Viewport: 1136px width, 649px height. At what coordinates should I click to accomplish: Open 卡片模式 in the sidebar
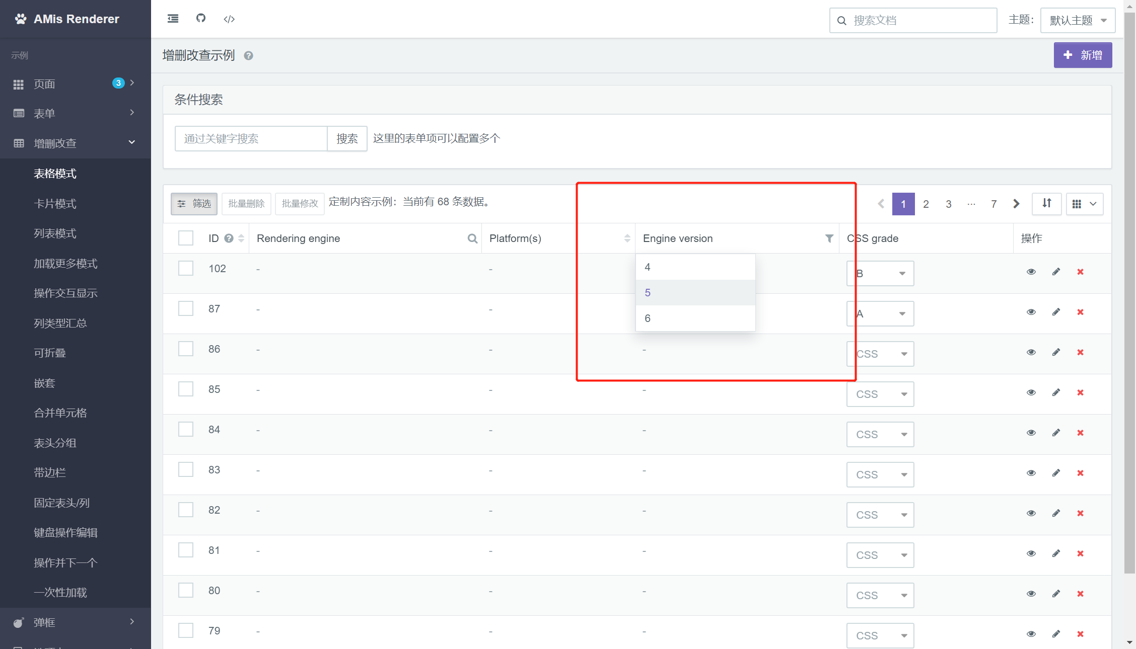click(55, 203)
